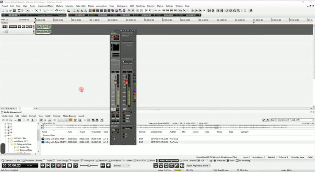Expand the Audio Files folder node

pyautogui.click(x=15, y=147)
